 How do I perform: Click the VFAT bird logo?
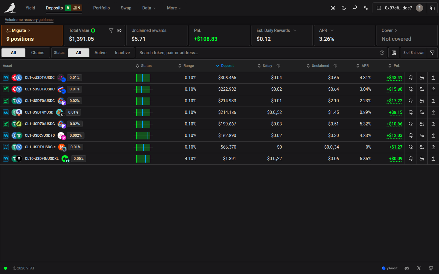point(10,8)
